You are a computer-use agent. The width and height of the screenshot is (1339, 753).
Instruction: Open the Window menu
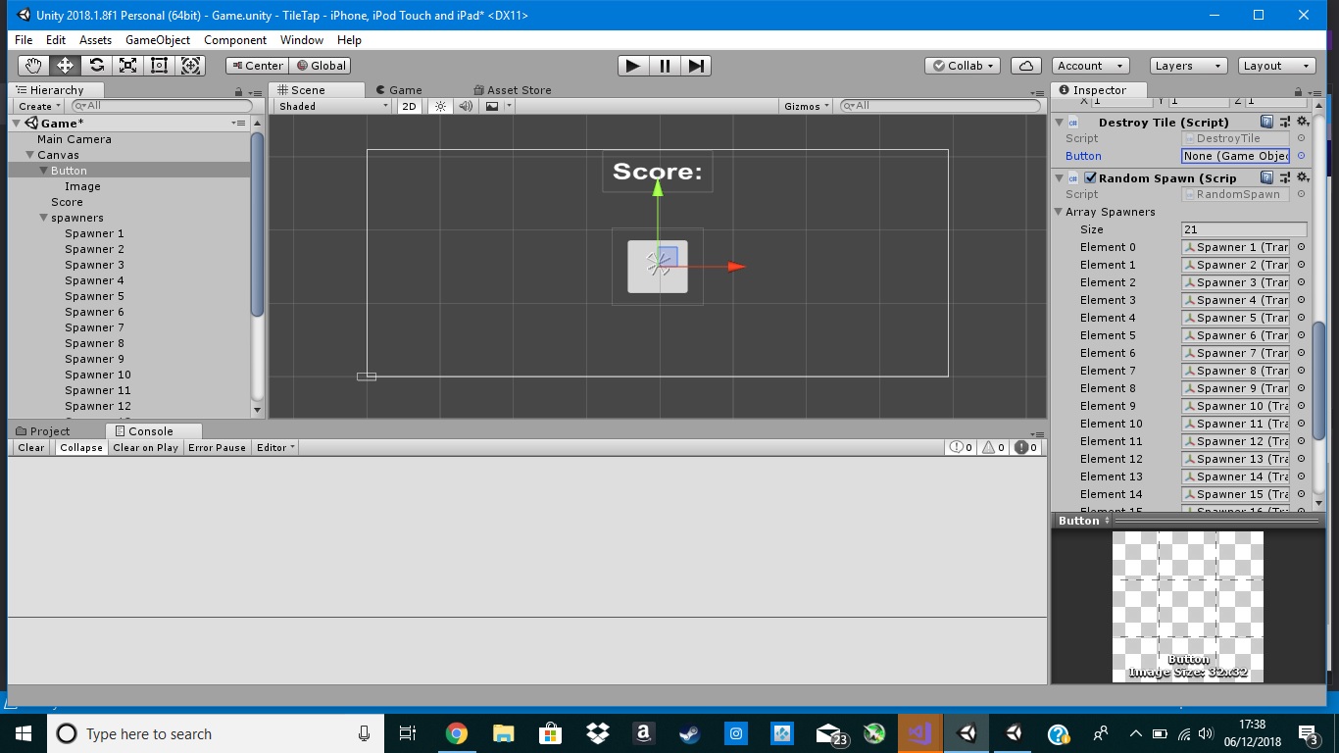click(302, 40)
